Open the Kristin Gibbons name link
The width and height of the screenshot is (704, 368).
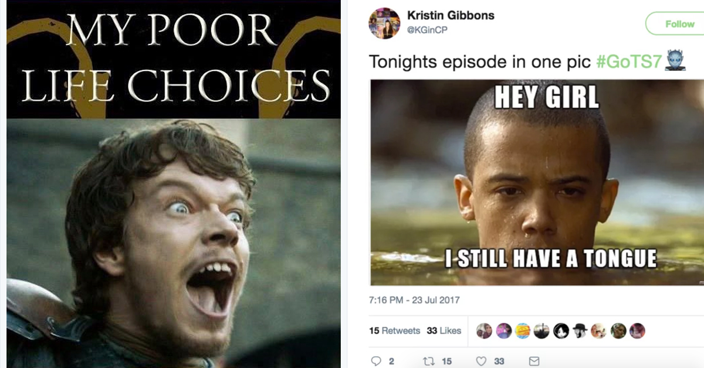pos(451,15)
